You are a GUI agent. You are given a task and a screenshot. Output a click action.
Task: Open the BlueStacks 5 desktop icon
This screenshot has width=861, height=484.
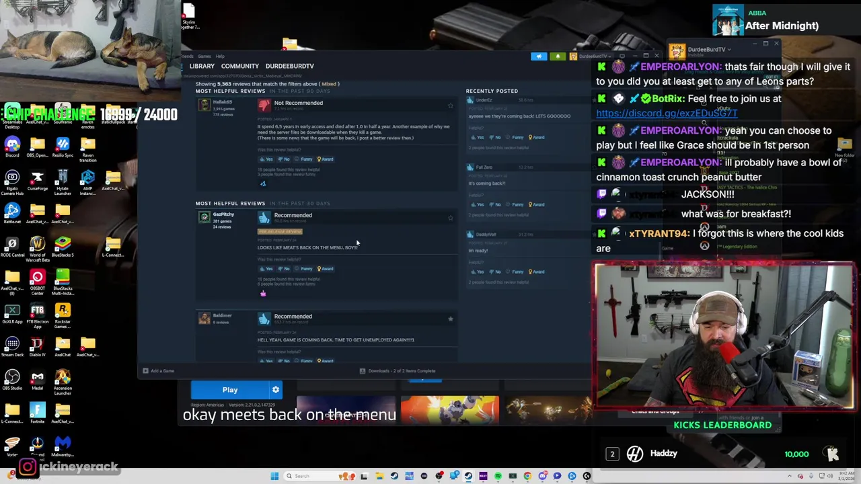[x=63, y=247]
